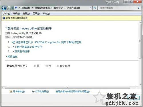This screenshot has width=143, height=107.
Task: Click the horizontal scrollbar thumb
Action: (67, 87)
